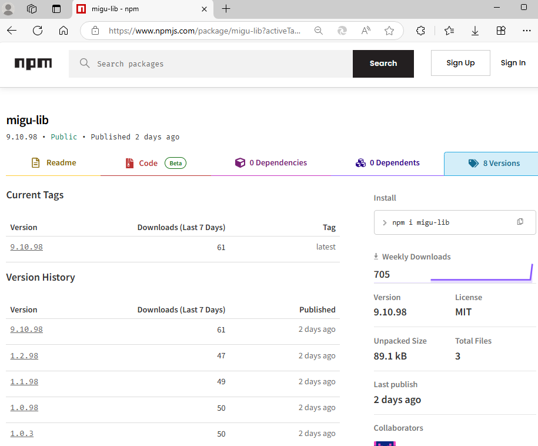Screen dimensions: 538x446
Task: Open the downloads panel
Action: coord(475,31)
